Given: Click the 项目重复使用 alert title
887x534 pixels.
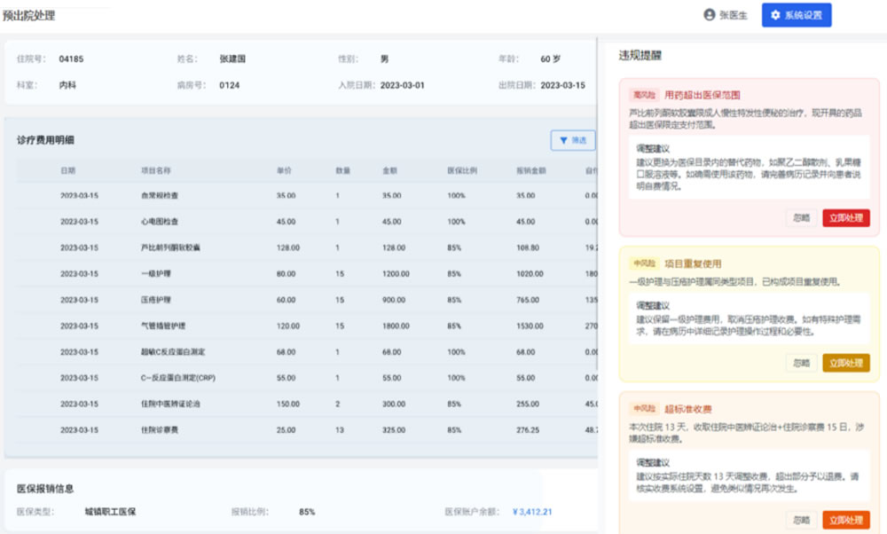Looking at the screenshot, I should point(693,263).
